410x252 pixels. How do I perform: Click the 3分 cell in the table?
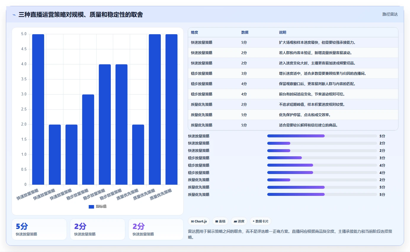point(244,74)
